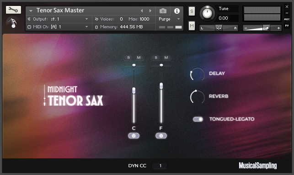Viewport: 294px width, 175px height.
Task: Go to the previous instrument preset arrow
Action: click(x=142, y=11)
